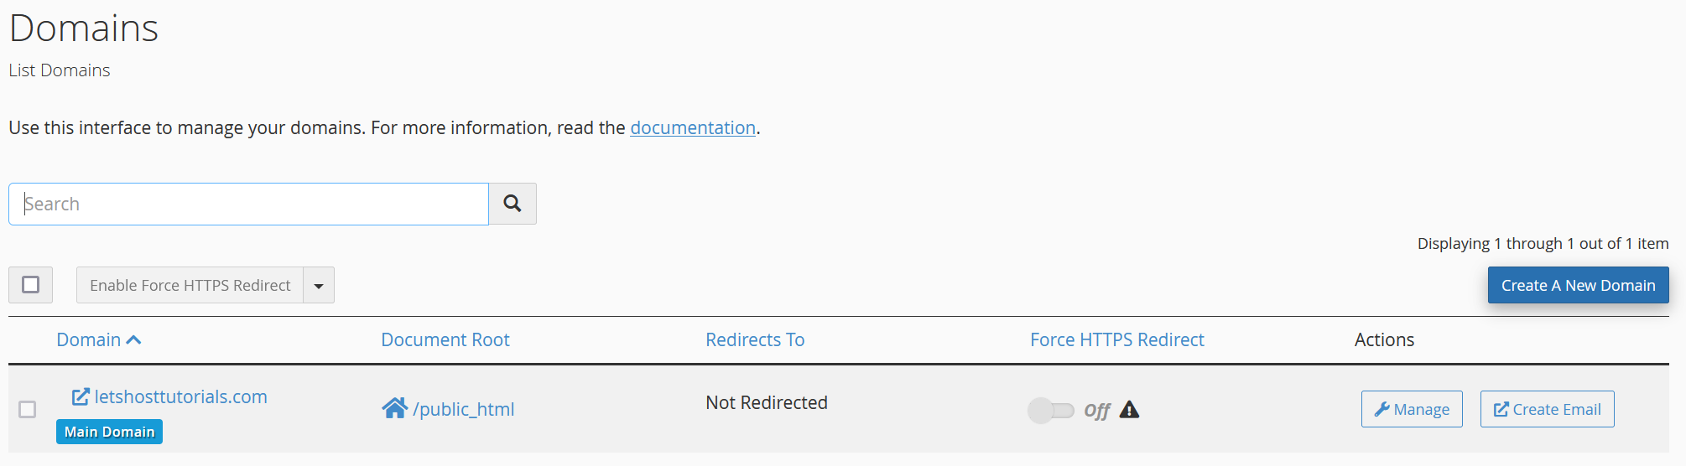Image resolution: width=1686 pixels, height=466 pixels.
Task: Focus the Search input field
Action: click(x=248, y=204)
